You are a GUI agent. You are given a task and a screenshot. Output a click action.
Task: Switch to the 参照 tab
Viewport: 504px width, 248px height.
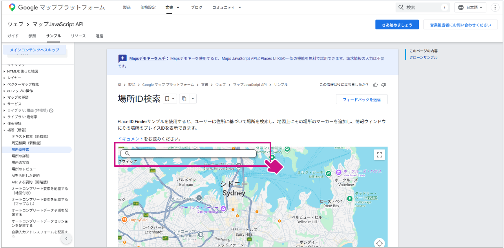pos(32,36)
